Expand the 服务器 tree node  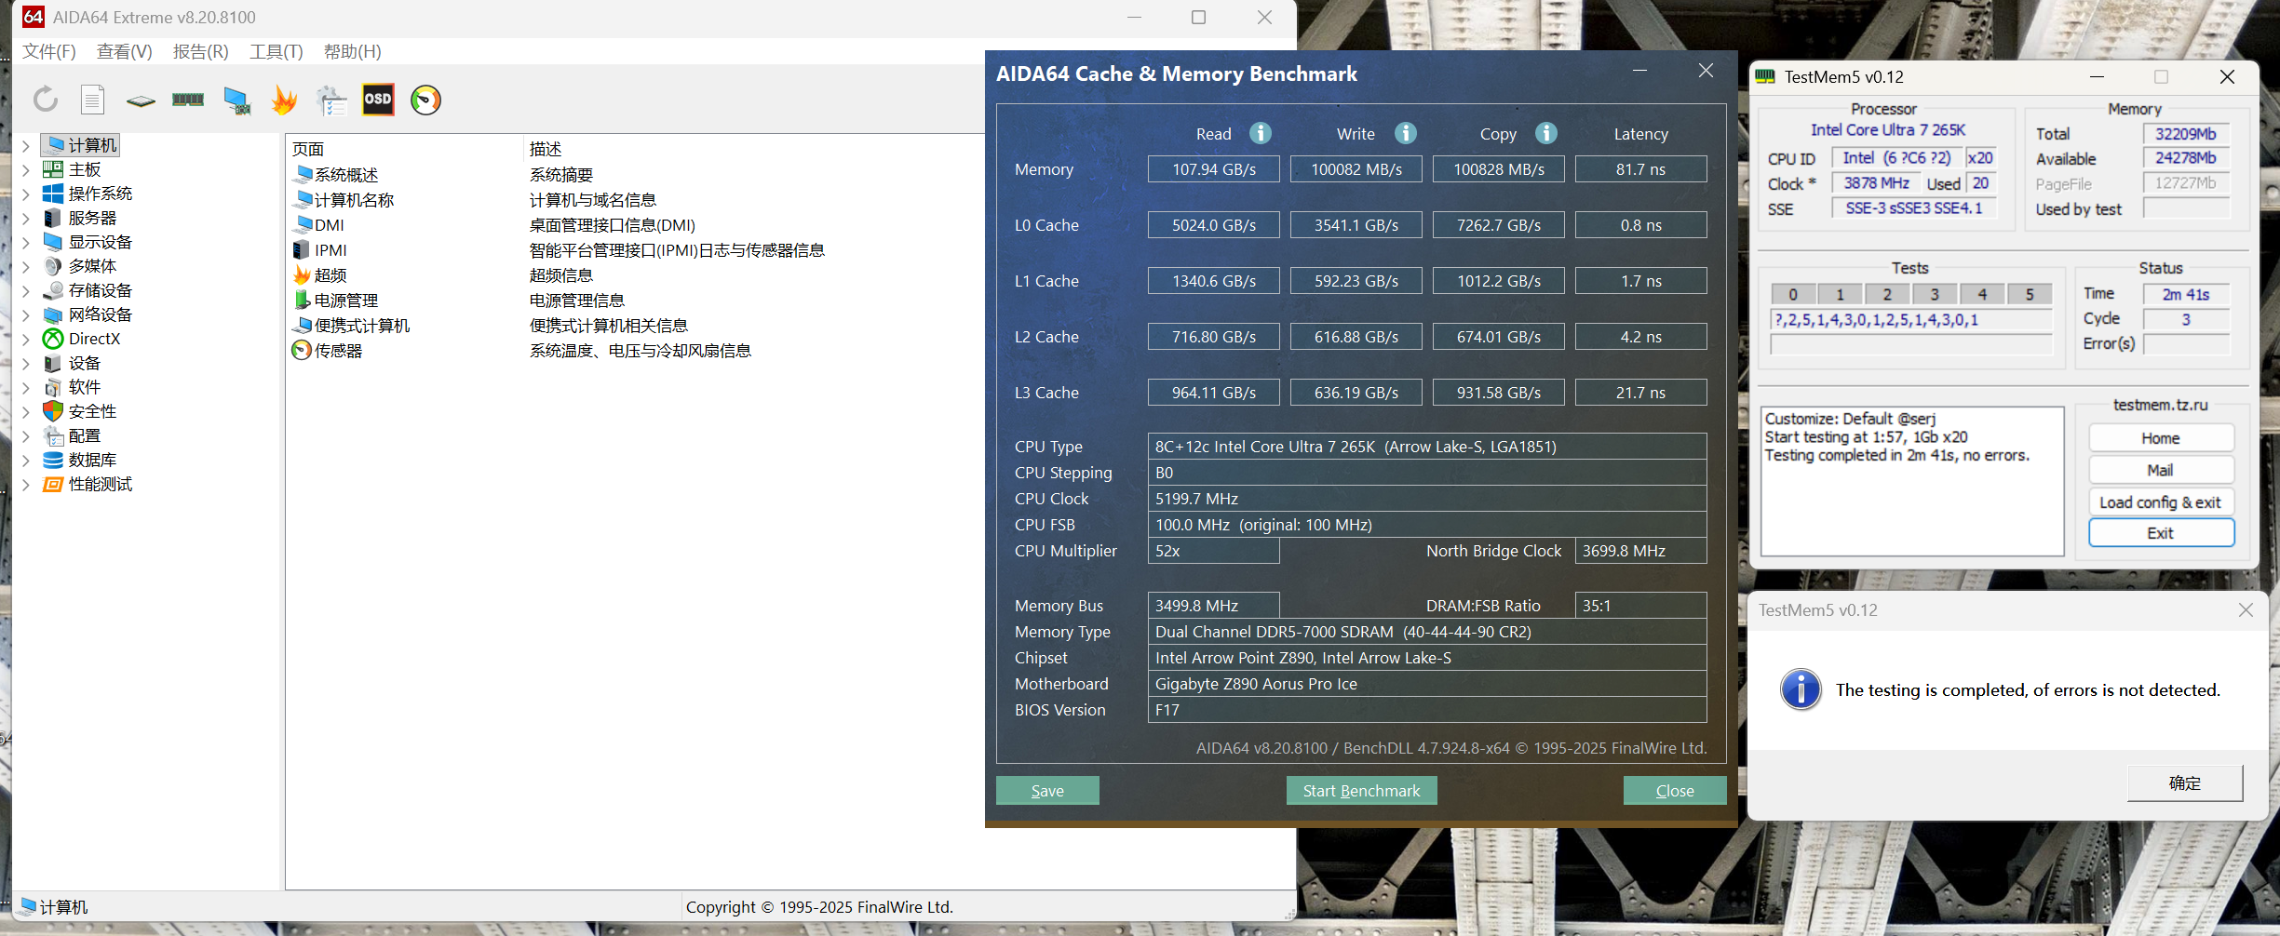tap(26, 218)
